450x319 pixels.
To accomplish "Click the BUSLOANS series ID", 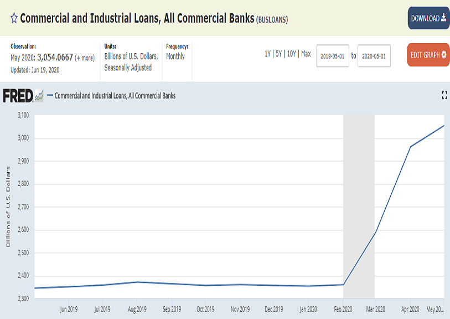I will click(272, 20).
